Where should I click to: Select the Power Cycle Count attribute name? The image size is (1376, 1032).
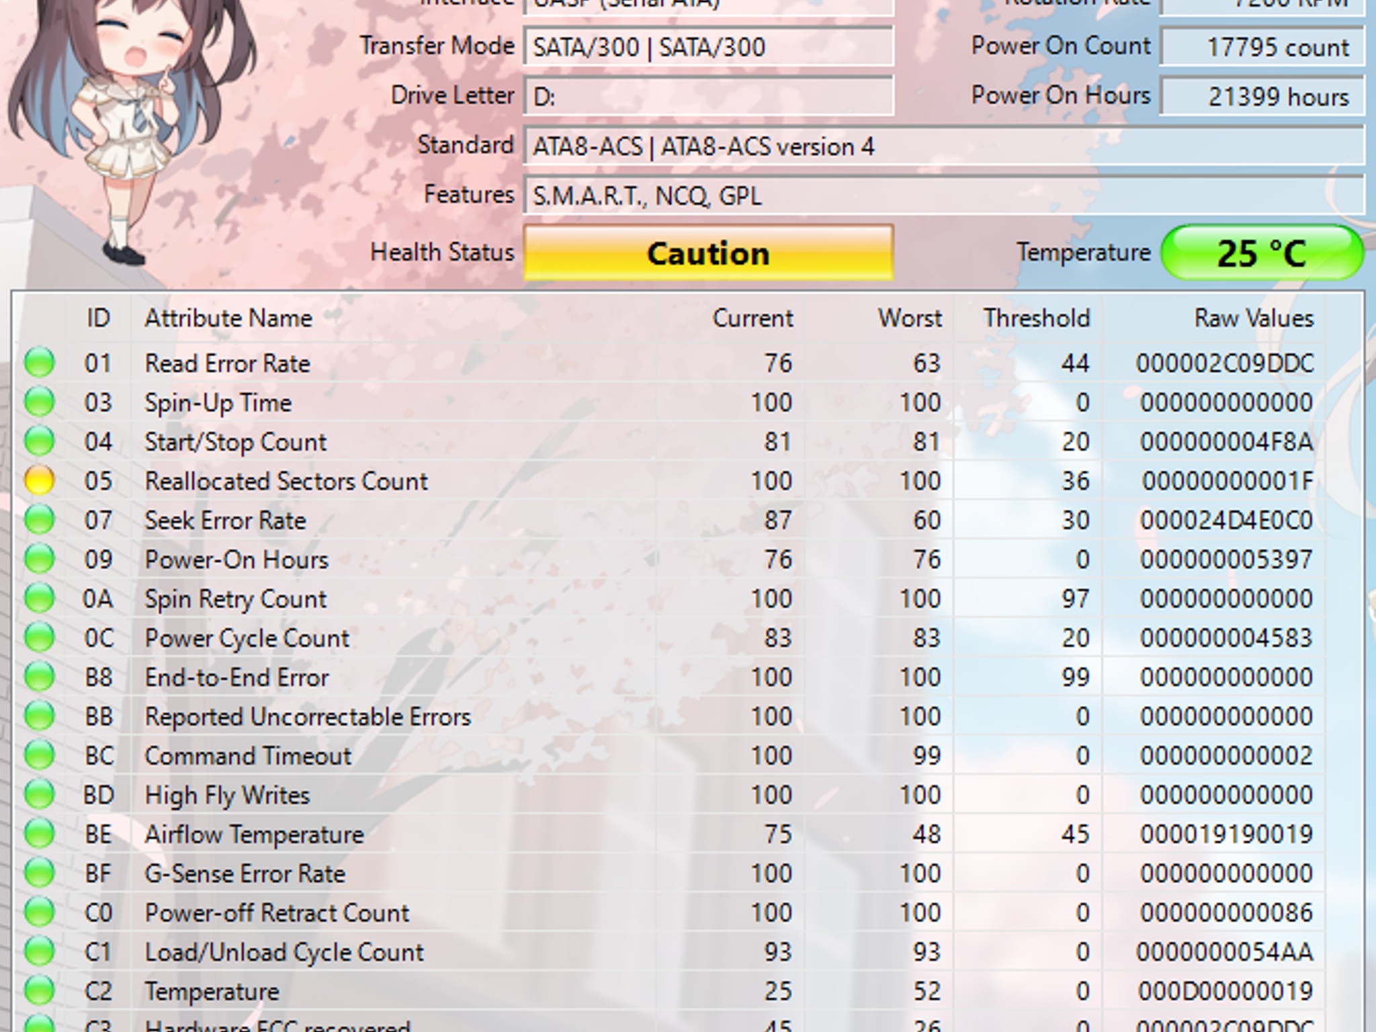(x=247, y=638)
